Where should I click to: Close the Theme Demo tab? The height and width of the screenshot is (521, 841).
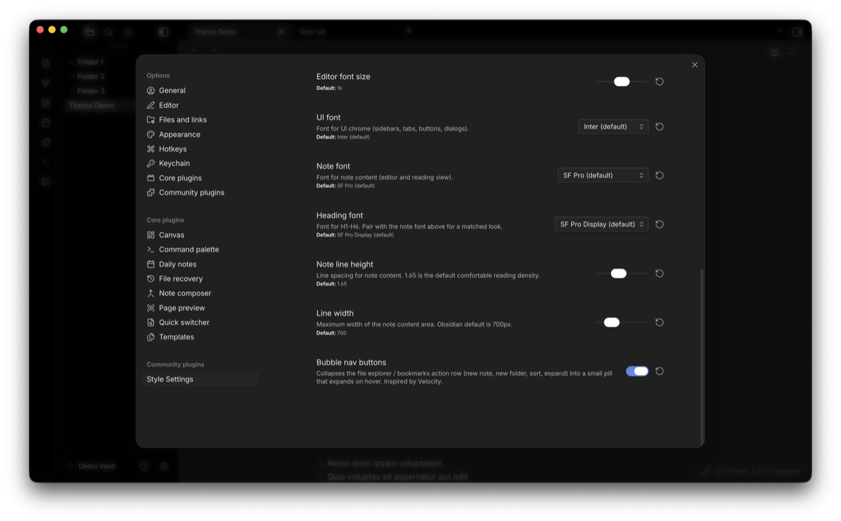[281, 32]
